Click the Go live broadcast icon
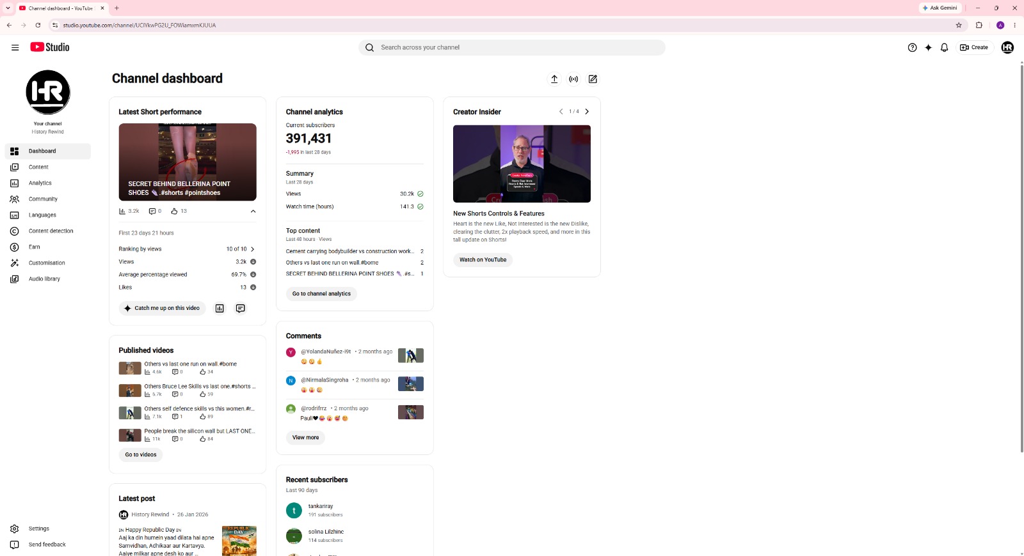 (573, 79)
